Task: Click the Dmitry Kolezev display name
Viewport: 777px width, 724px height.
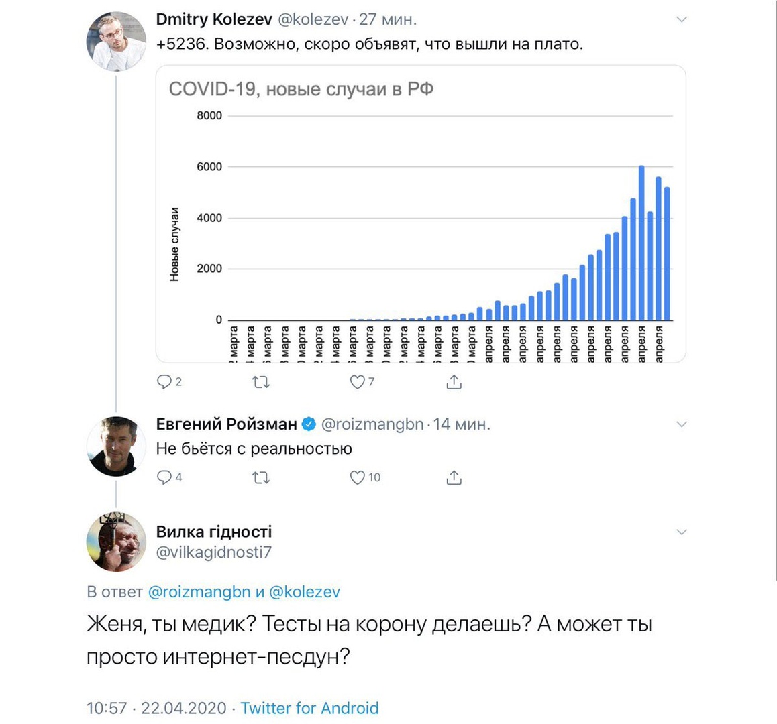Action: click(x=214, y=20)
